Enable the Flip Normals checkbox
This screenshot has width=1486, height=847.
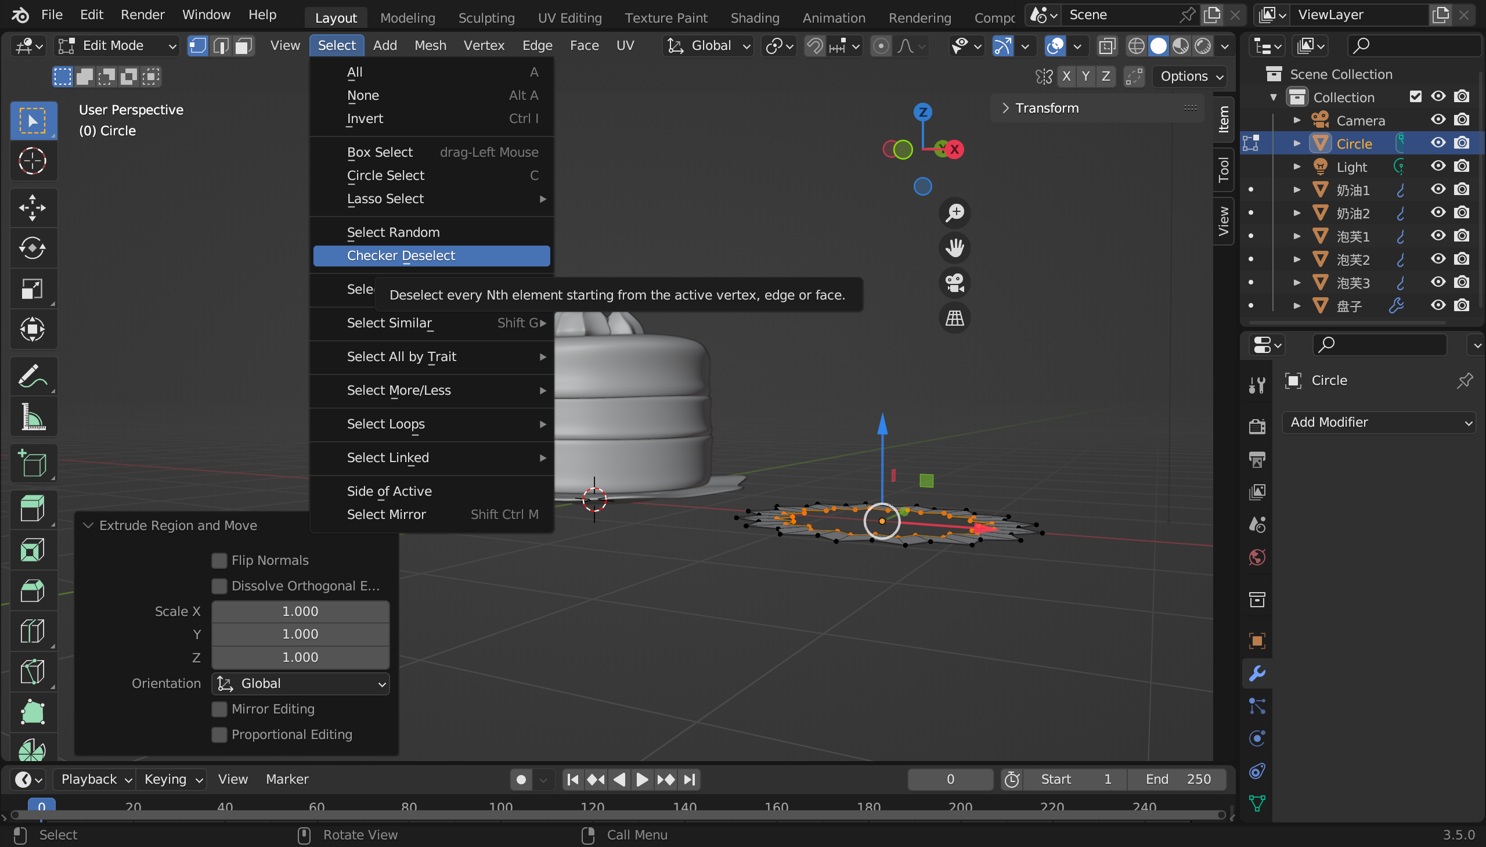coord(219,560)
